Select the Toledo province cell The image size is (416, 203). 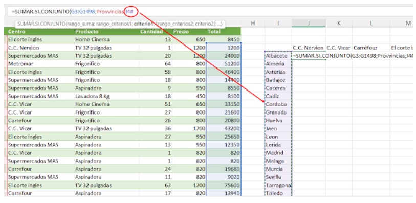point(278,193)
